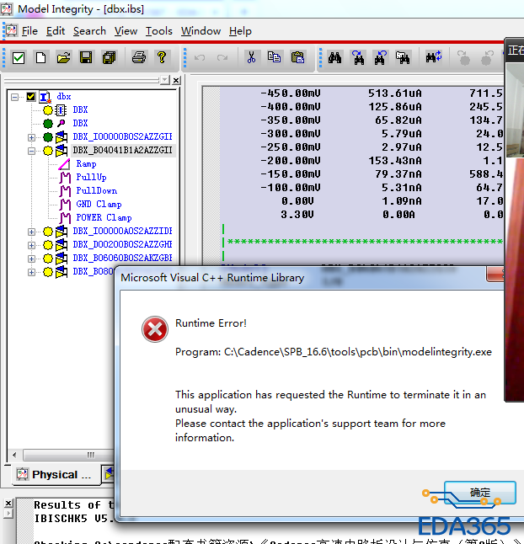Screen dimensions: 524x544
Task: Expand the DBX_B06060B0S2AKZGBI model node
Action: (x=31, y=259)
